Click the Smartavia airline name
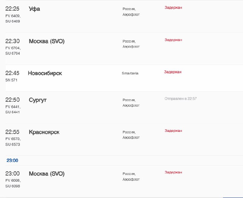243x198 pixels. pos(130,73)
